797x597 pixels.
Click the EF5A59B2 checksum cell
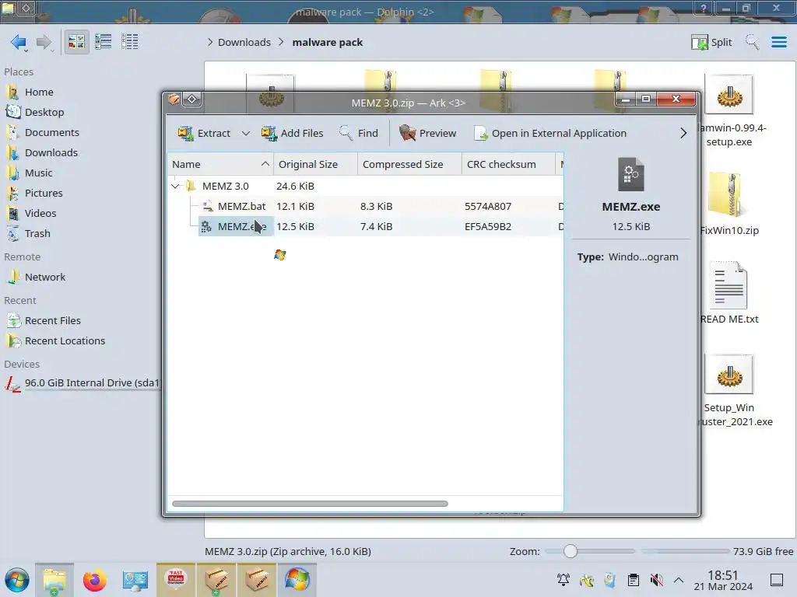click(487, 226)
